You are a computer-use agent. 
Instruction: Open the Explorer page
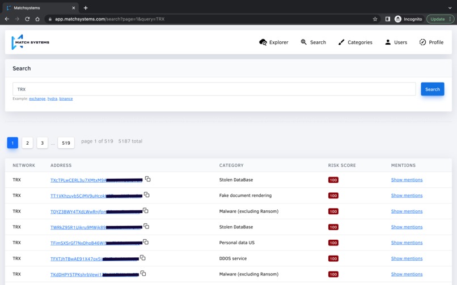[274, 42]
